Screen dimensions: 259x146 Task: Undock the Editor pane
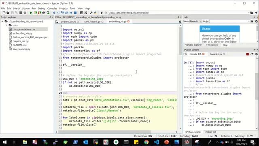(x=178, y=17)
